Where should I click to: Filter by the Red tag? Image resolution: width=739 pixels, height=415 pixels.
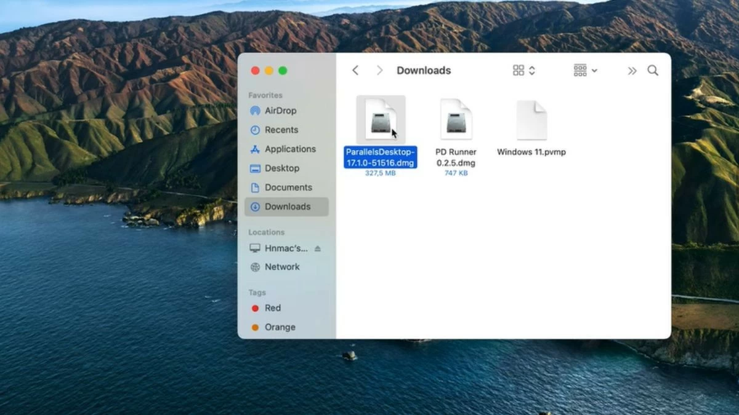(x=272, y=308)
